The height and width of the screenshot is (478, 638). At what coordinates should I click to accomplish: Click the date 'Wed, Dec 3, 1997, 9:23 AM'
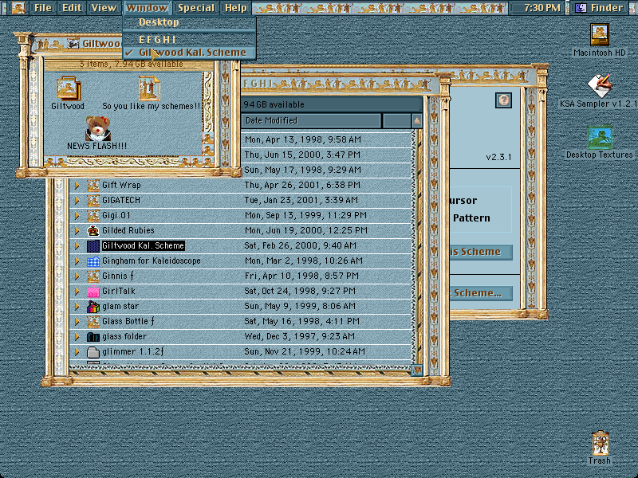click(x=300, y=337)
